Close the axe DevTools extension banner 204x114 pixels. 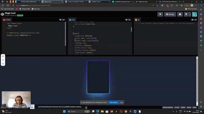(86, 108)
